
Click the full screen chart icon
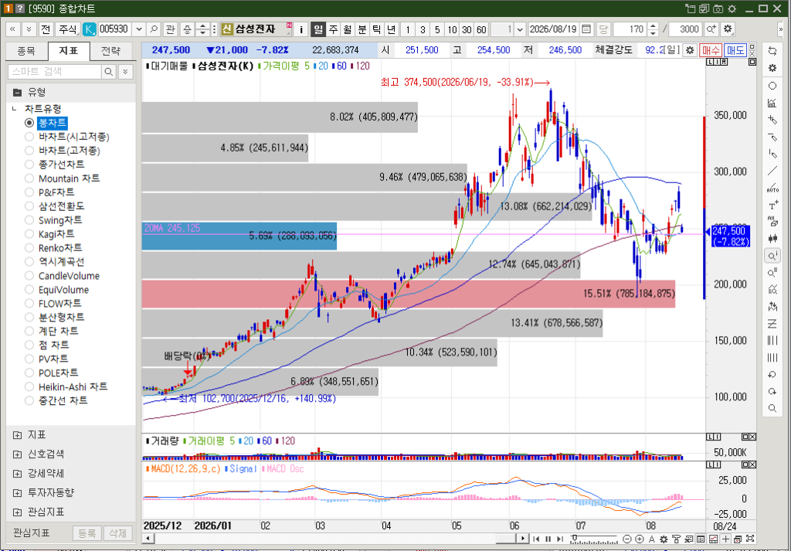(x=750, y=539)
